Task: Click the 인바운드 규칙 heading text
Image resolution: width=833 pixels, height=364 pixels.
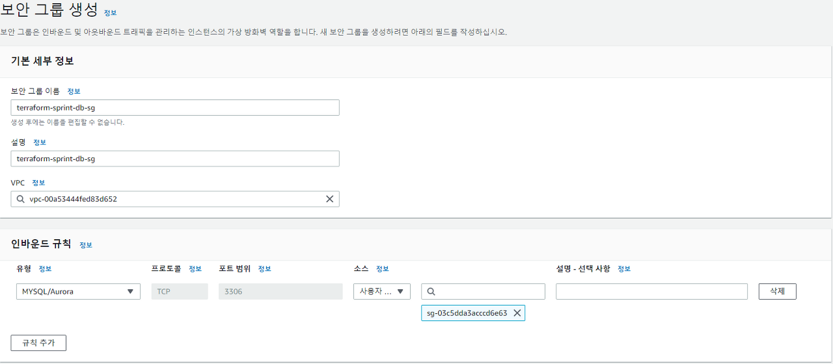Action: pos(41,244)
